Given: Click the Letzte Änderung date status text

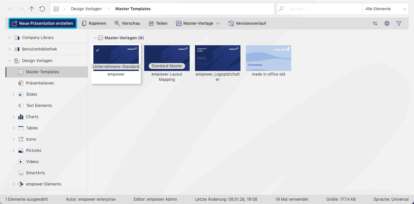Looking at the screenshot, I should coord(226,199).
